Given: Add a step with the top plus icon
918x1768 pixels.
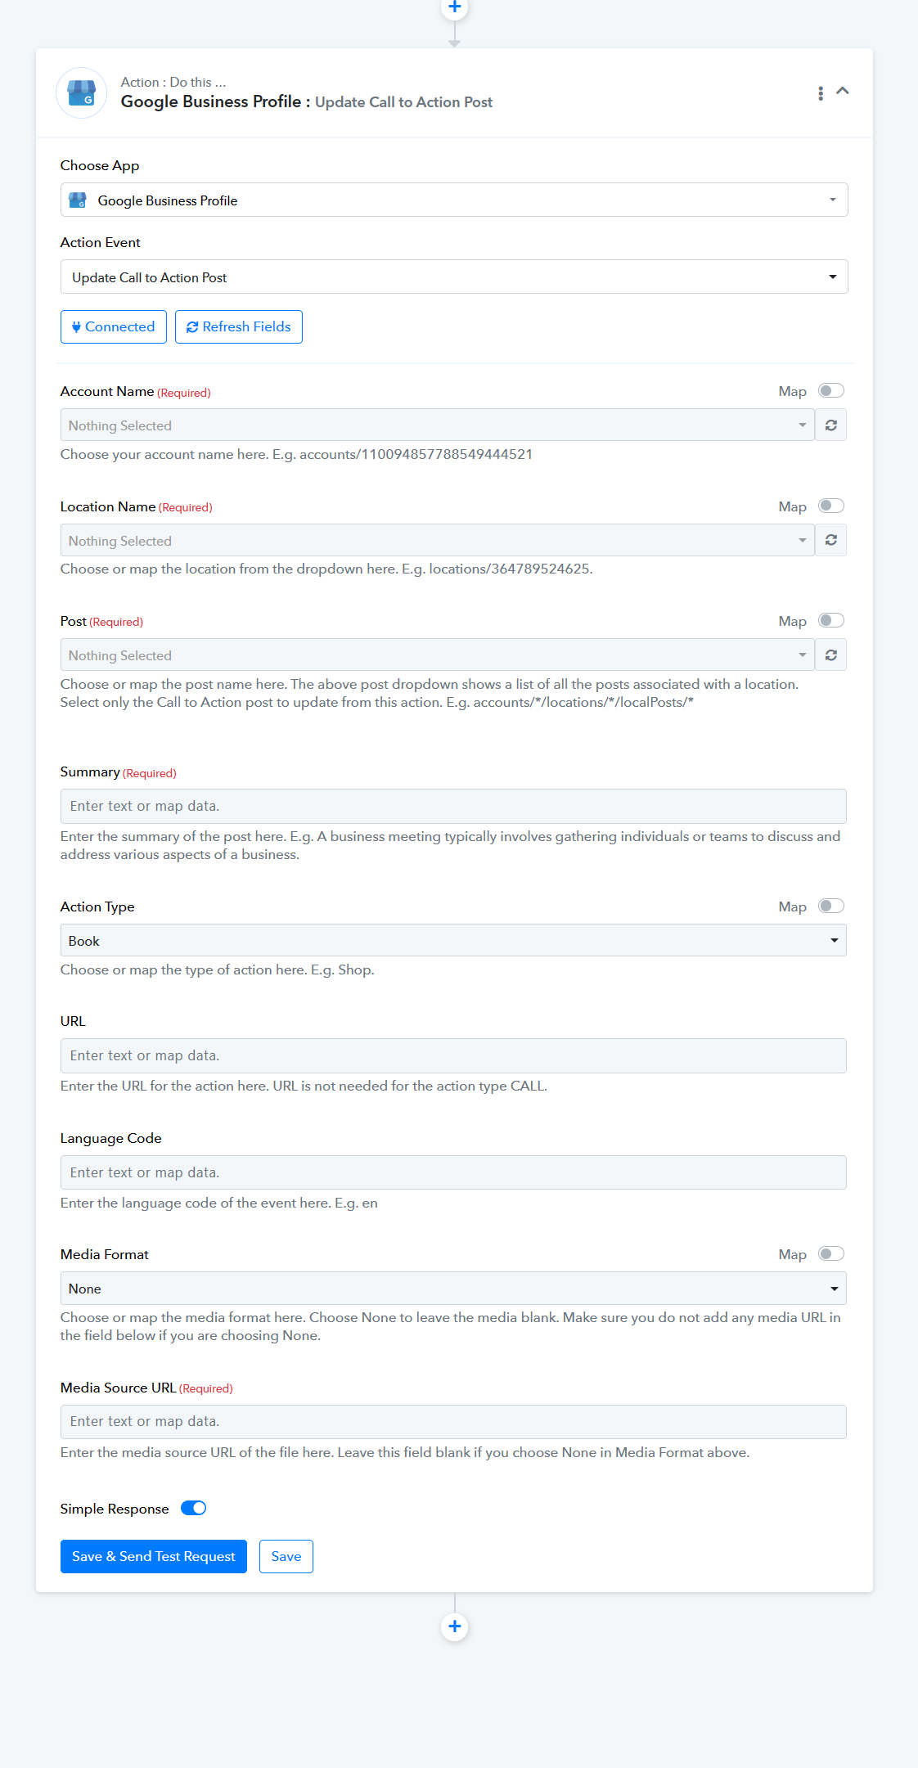Looking at the screenshot, I should [455, 8].
